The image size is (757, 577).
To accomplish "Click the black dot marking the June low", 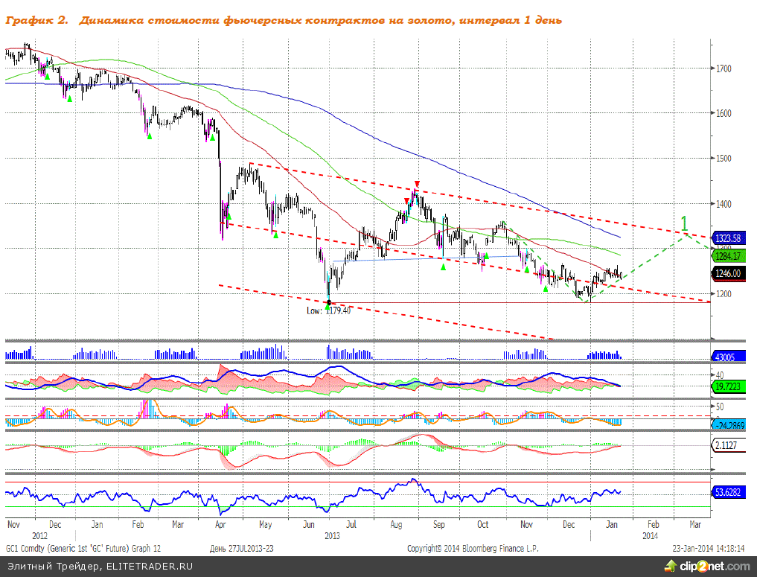I will click(x=329, y=302).
